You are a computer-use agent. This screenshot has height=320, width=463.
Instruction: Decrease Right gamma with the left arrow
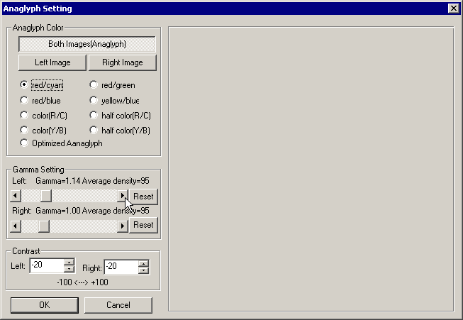16,226
